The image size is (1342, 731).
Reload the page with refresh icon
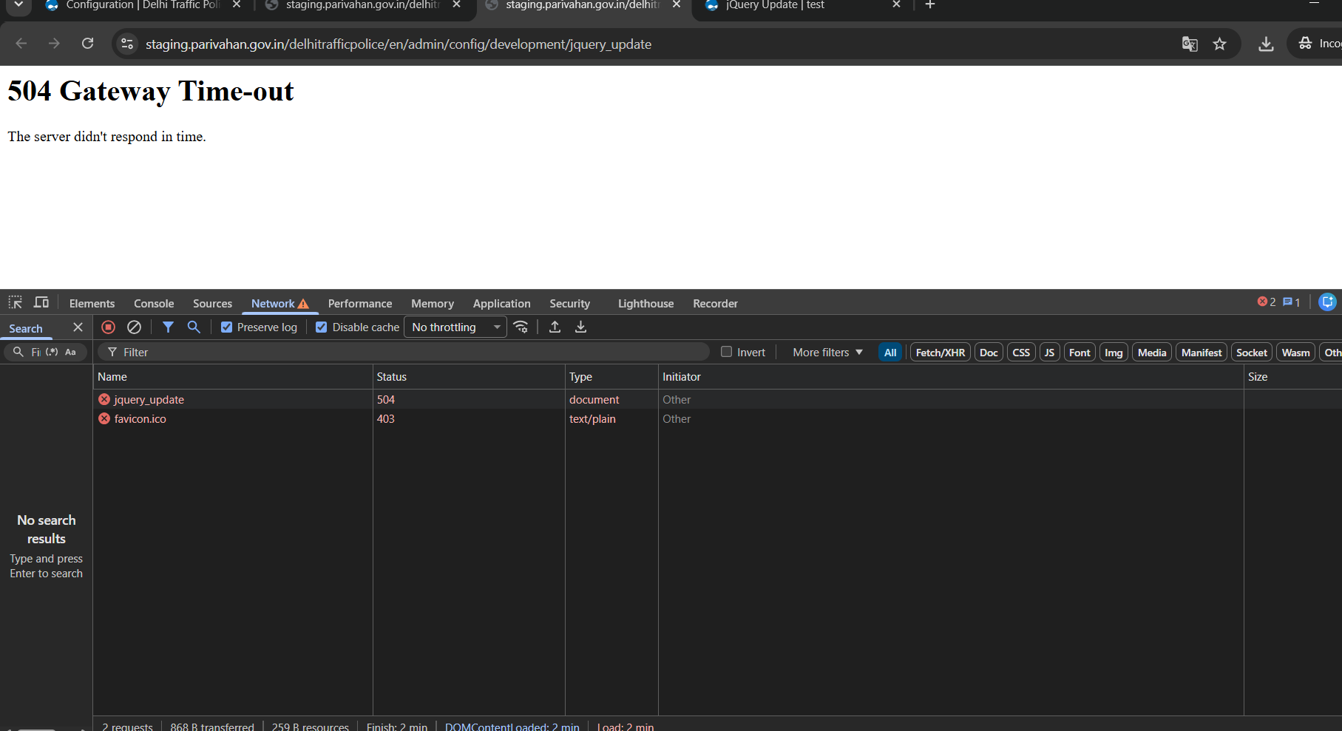tap(87, 44)
